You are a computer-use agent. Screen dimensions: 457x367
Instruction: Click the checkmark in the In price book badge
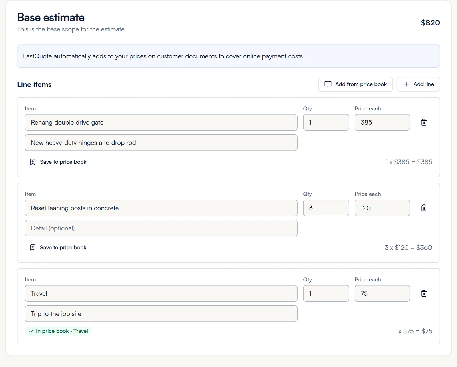(31, 331)
